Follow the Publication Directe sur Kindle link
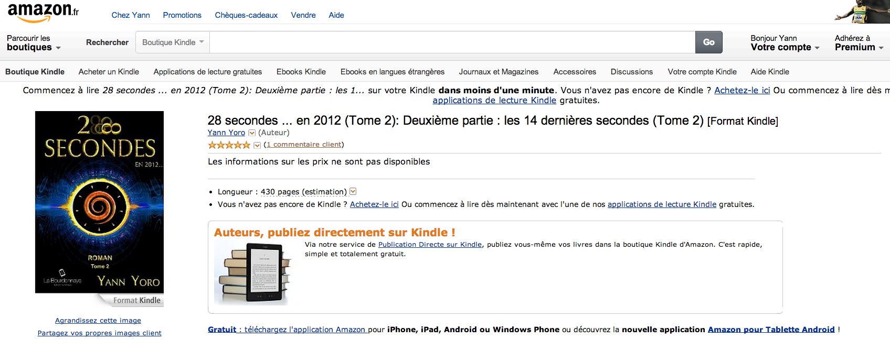Image resolution: width=890 pixels, height=350 pixels. click(430, 245)
